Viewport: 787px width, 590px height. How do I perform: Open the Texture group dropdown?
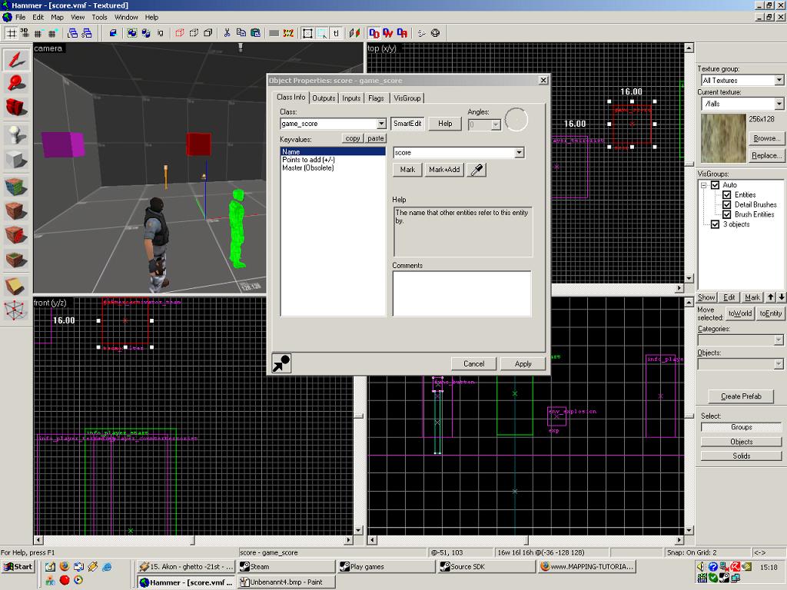(x=779, y=80)
